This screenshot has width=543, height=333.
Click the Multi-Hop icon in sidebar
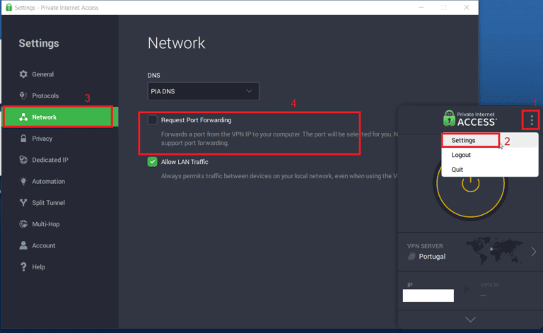[x=23, y=224]
